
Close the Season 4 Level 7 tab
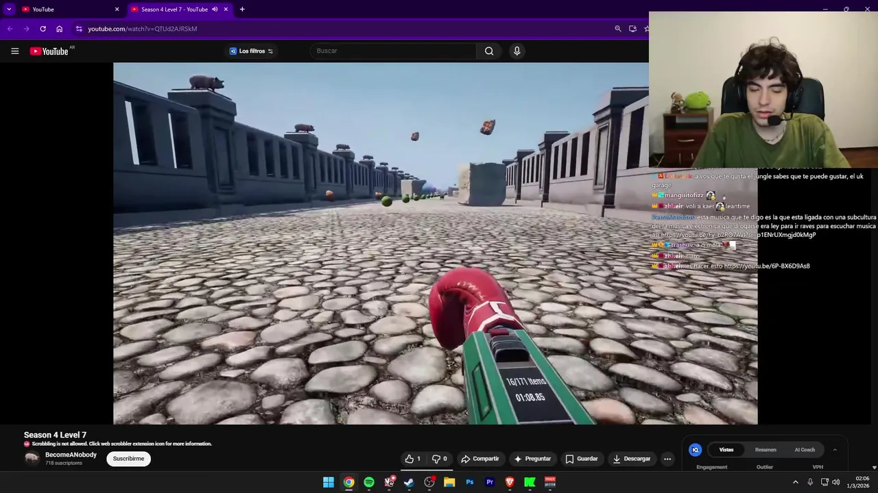pos(226,10)
